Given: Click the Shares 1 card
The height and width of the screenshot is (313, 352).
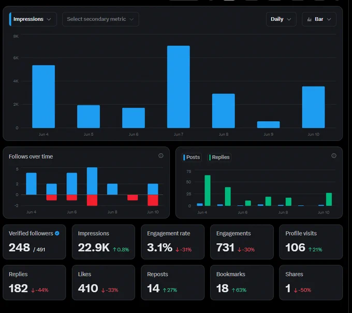Looking at the screenshot, I should pos(311,282).
